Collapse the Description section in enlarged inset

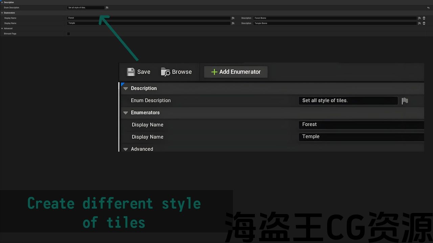[x=126, y=88]
